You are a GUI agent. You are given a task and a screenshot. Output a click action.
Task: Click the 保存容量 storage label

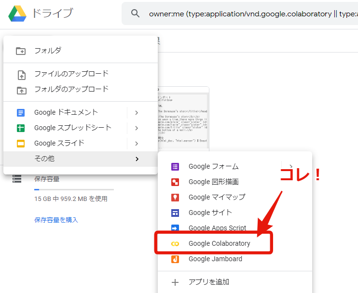[47, 179]
